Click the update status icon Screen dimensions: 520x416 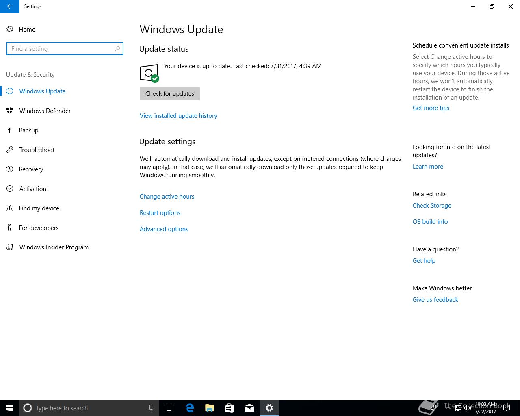149,73
